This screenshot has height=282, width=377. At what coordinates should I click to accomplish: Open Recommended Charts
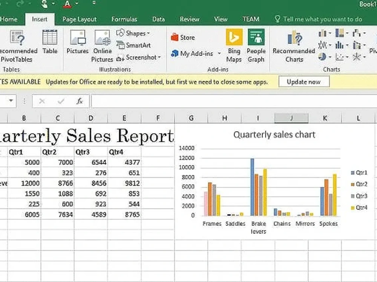coord(294,46)
